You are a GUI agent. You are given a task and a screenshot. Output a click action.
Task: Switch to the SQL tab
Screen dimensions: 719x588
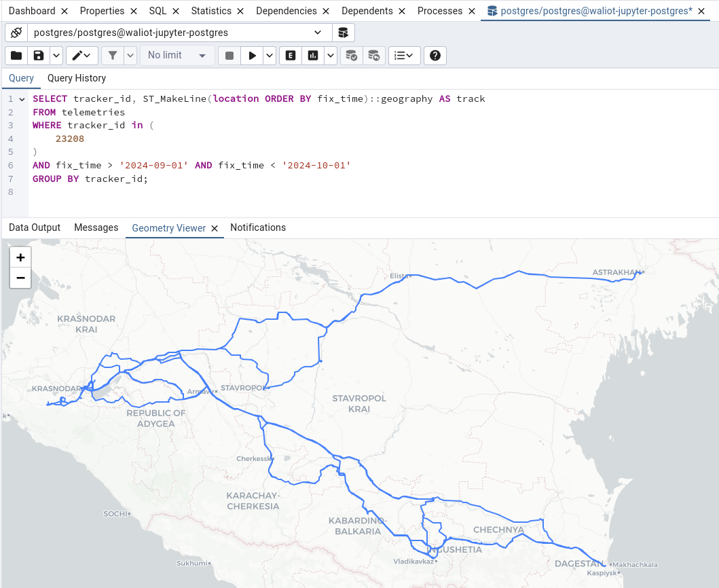click(x=158, y=11)
